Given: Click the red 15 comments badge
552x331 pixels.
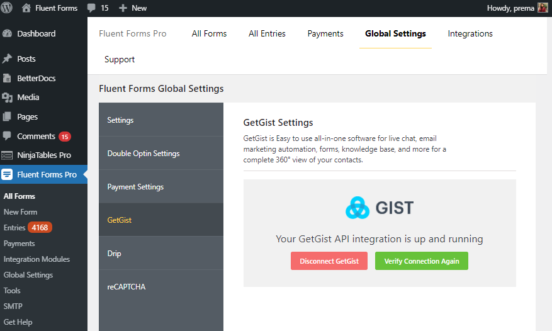Looking at the screenshot, I should 65,137.
